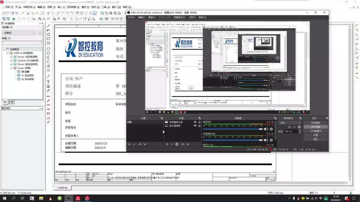
Task: Select page 31 安全规范 in tree
Action: pyautogui.click(x=27, y=75)
